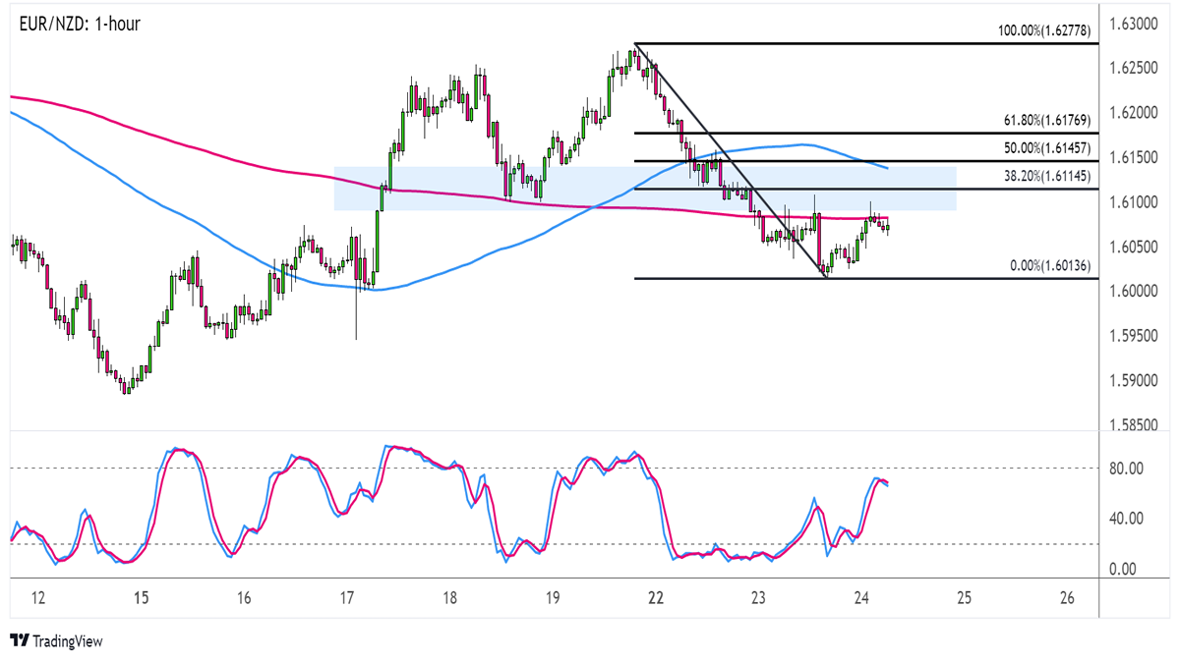
Task: Click date label 24 on time axis
Action: click(x=861, y=598)
